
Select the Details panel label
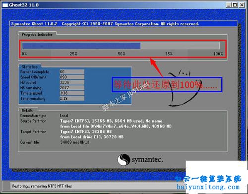coord(27,111)
